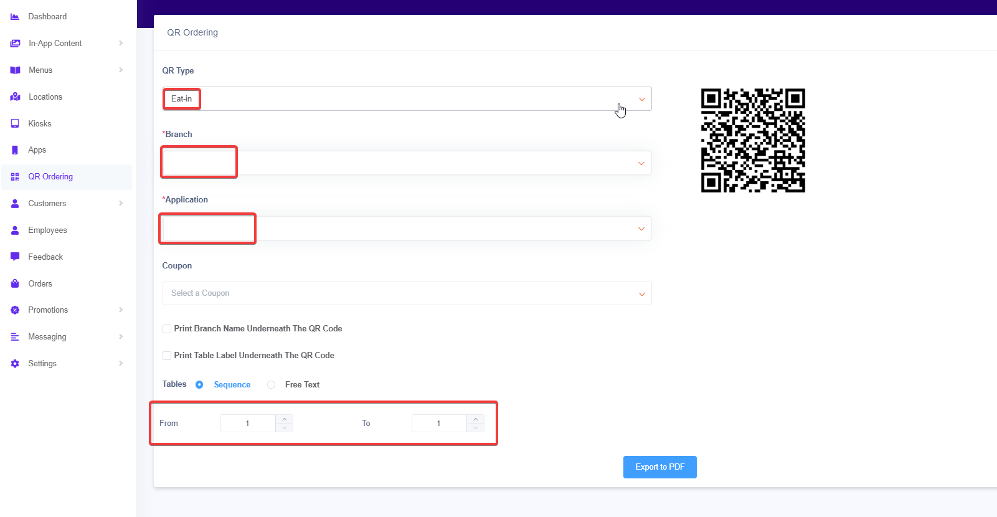997x517 pixels.
Task: Open the Select a Coupon dropdown
Action: (x=407, y=293)
